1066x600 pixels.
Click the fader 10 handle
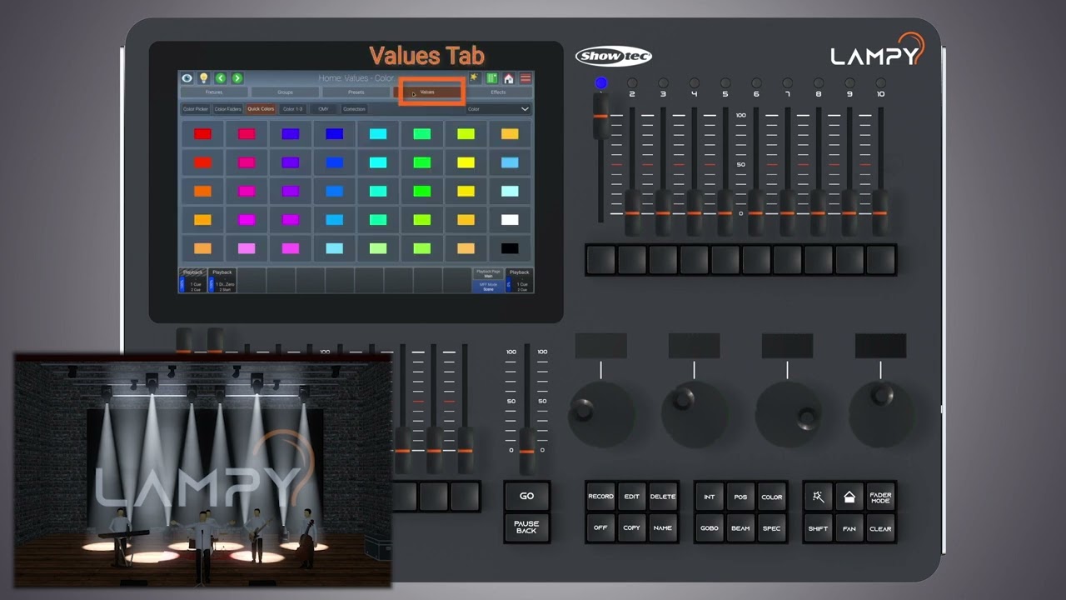click(880, 212)
